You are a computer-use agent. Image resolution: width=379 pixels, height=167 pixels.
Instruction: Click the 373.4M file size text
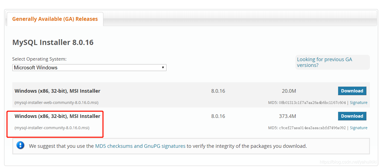click(x=287, y=116)
